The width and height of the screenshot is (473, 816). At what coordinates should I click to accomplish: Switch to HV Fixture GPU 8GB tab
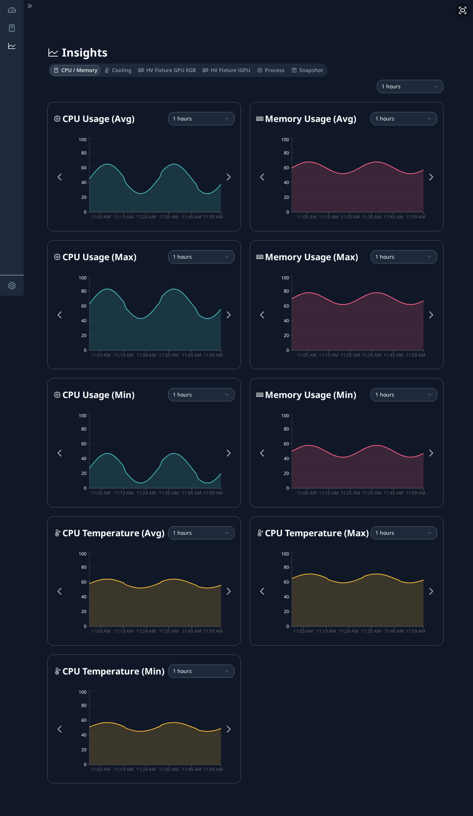pyautogui.click(x=167, y=70)
